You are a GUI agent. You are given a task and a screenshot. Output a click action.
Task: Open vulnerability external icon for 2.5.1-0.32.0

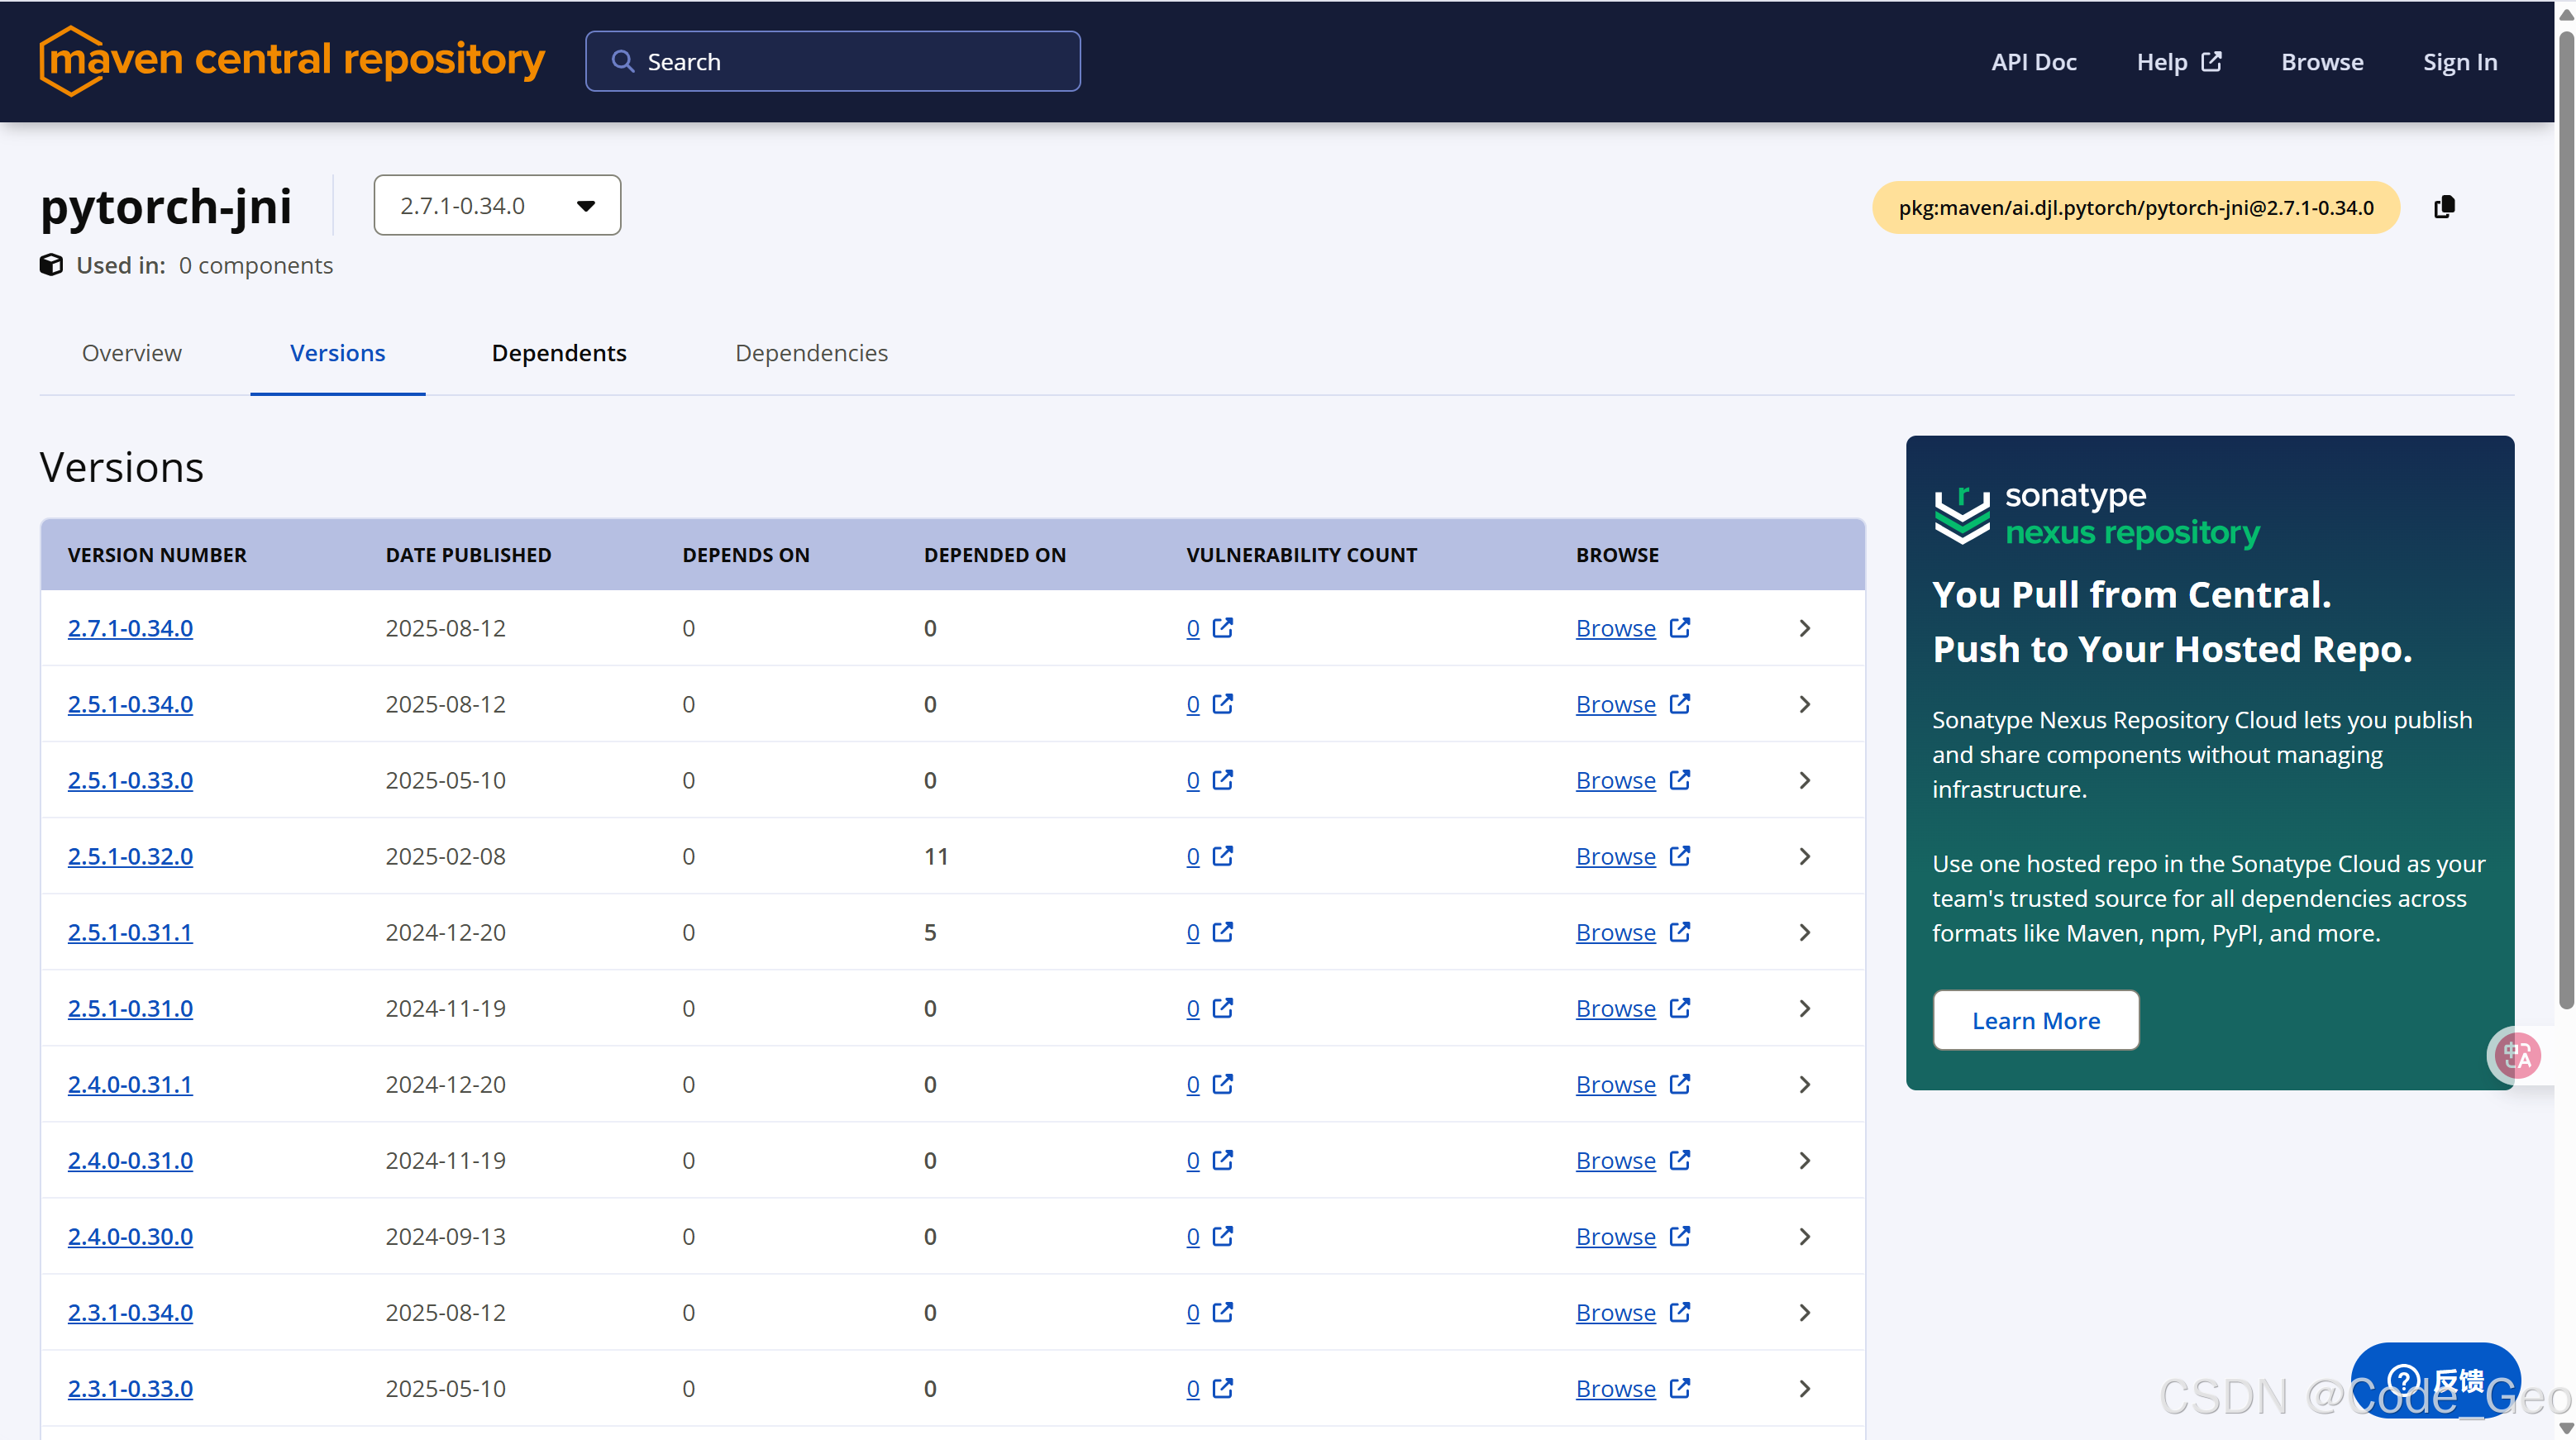pyautogui.click(x=1222, y=856)
